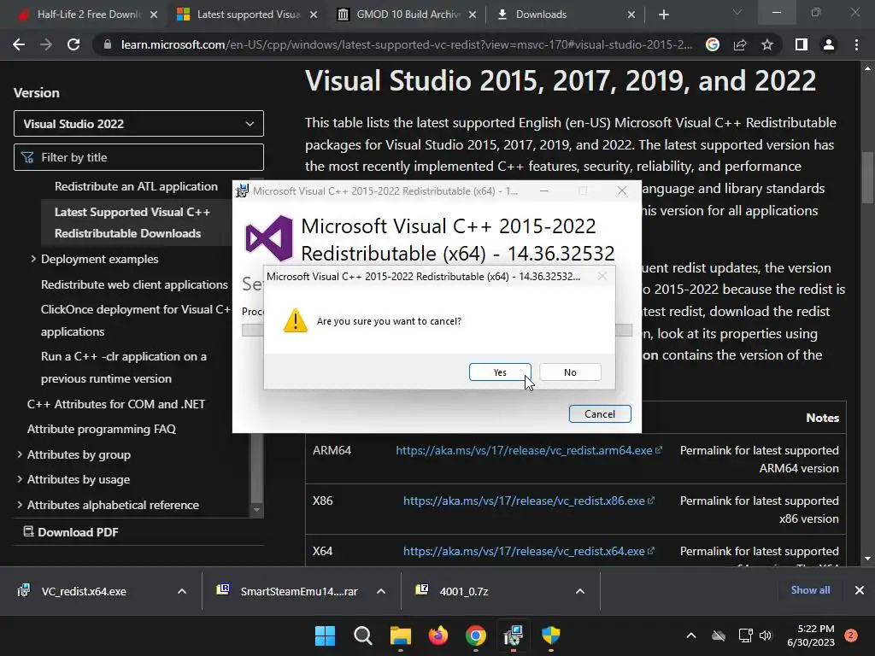
Task: Open Redistribute web client applications article
Action: click(134, 284)
